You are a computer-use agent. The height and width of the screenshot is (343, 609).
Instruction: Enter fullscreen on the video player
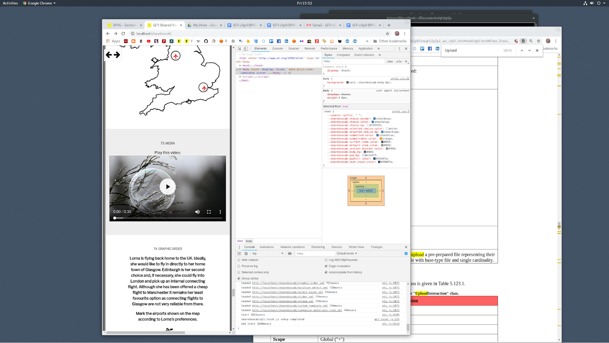point(209,212)
